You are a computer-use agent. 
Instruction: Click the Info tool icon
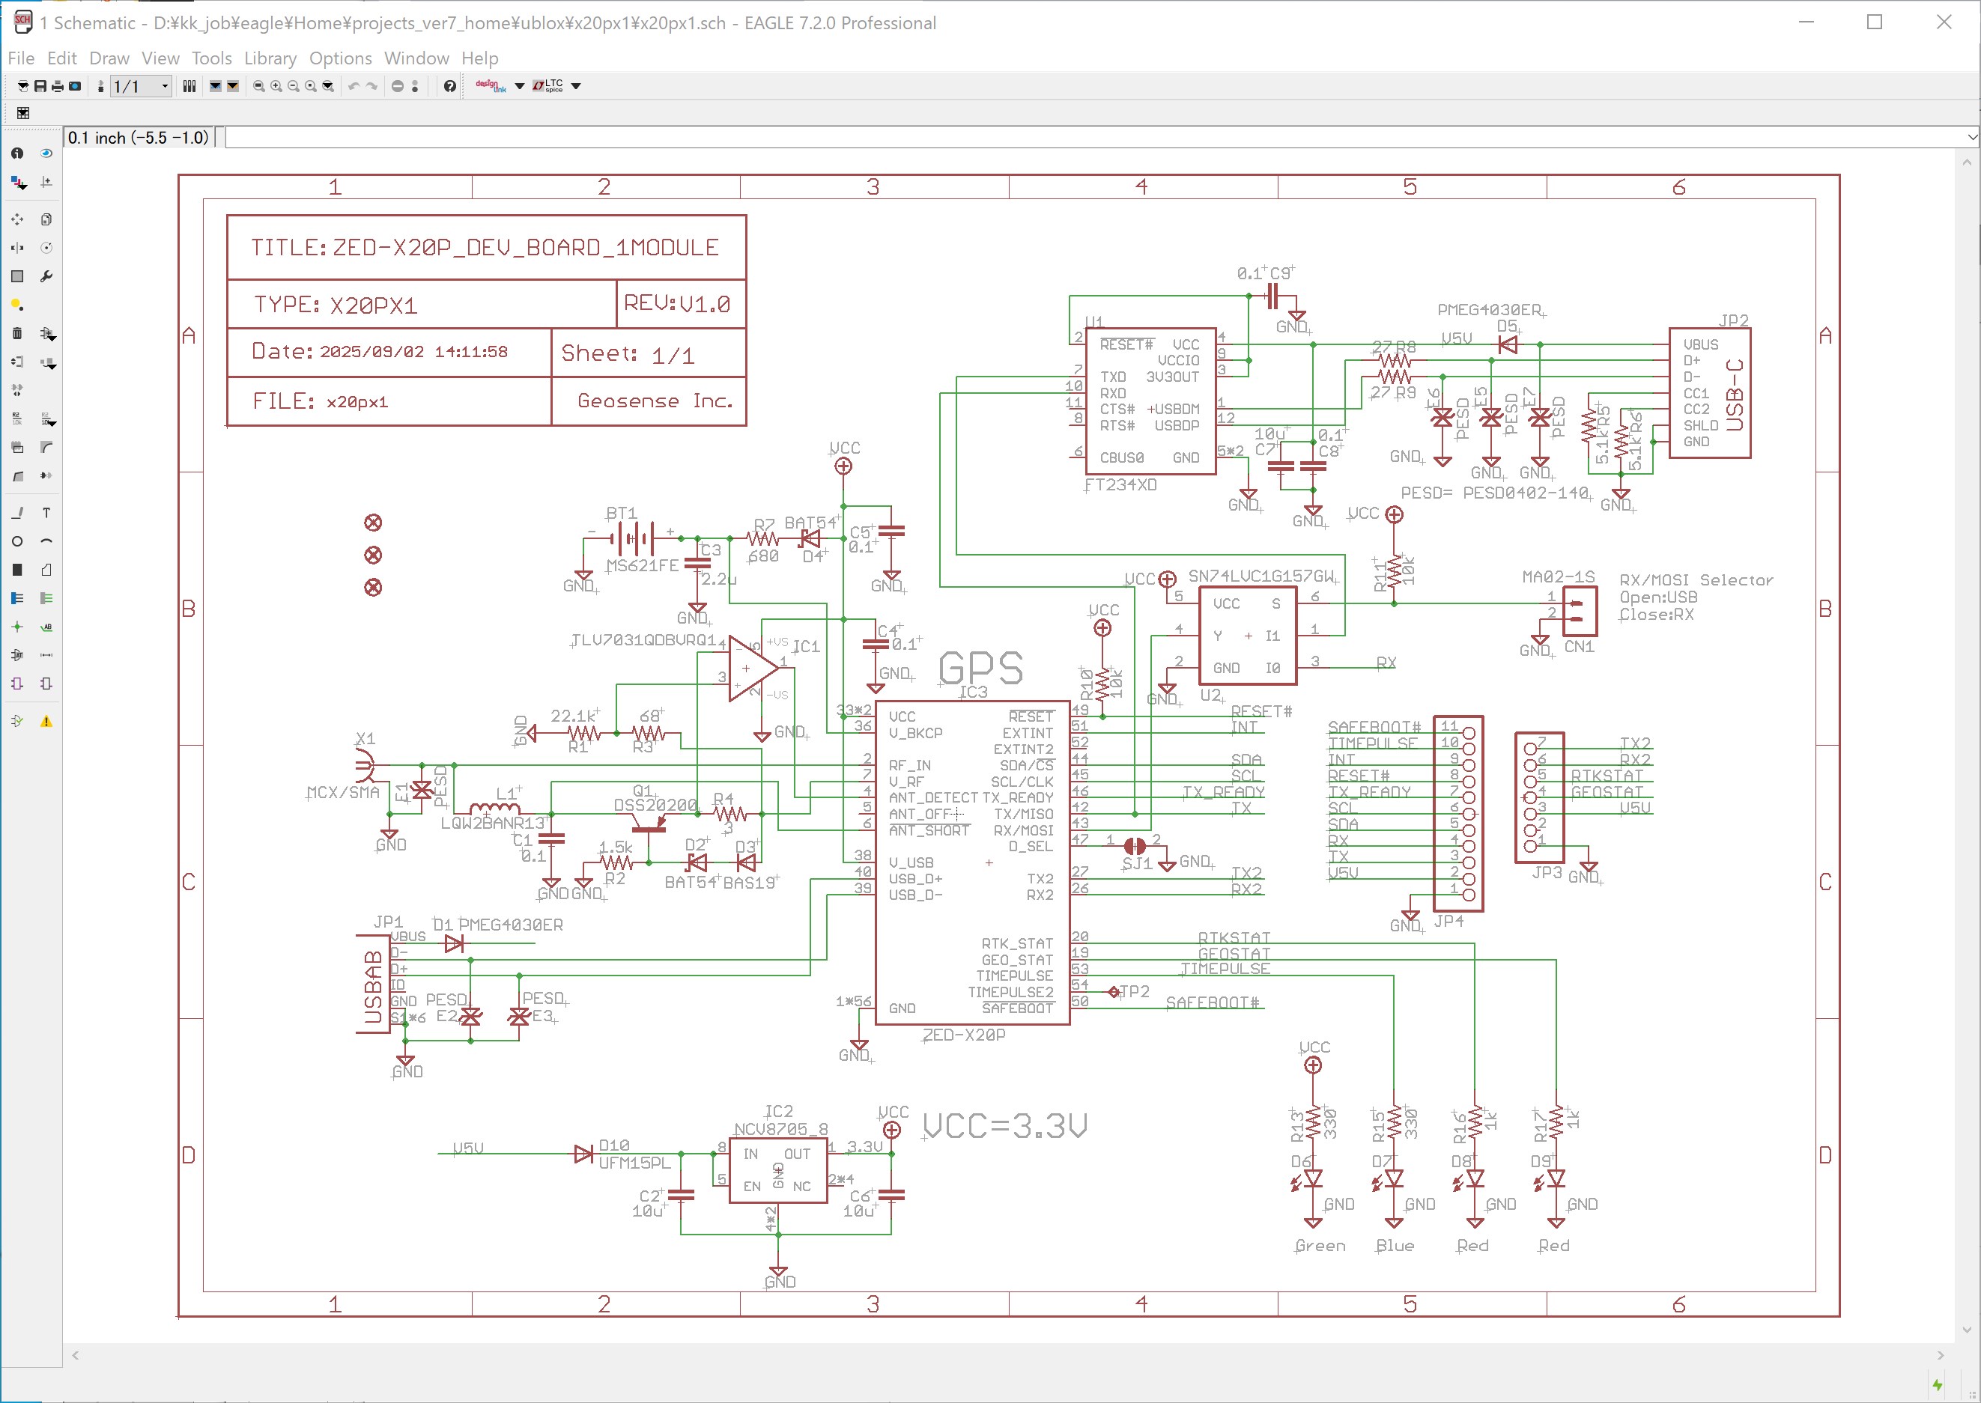16,153
